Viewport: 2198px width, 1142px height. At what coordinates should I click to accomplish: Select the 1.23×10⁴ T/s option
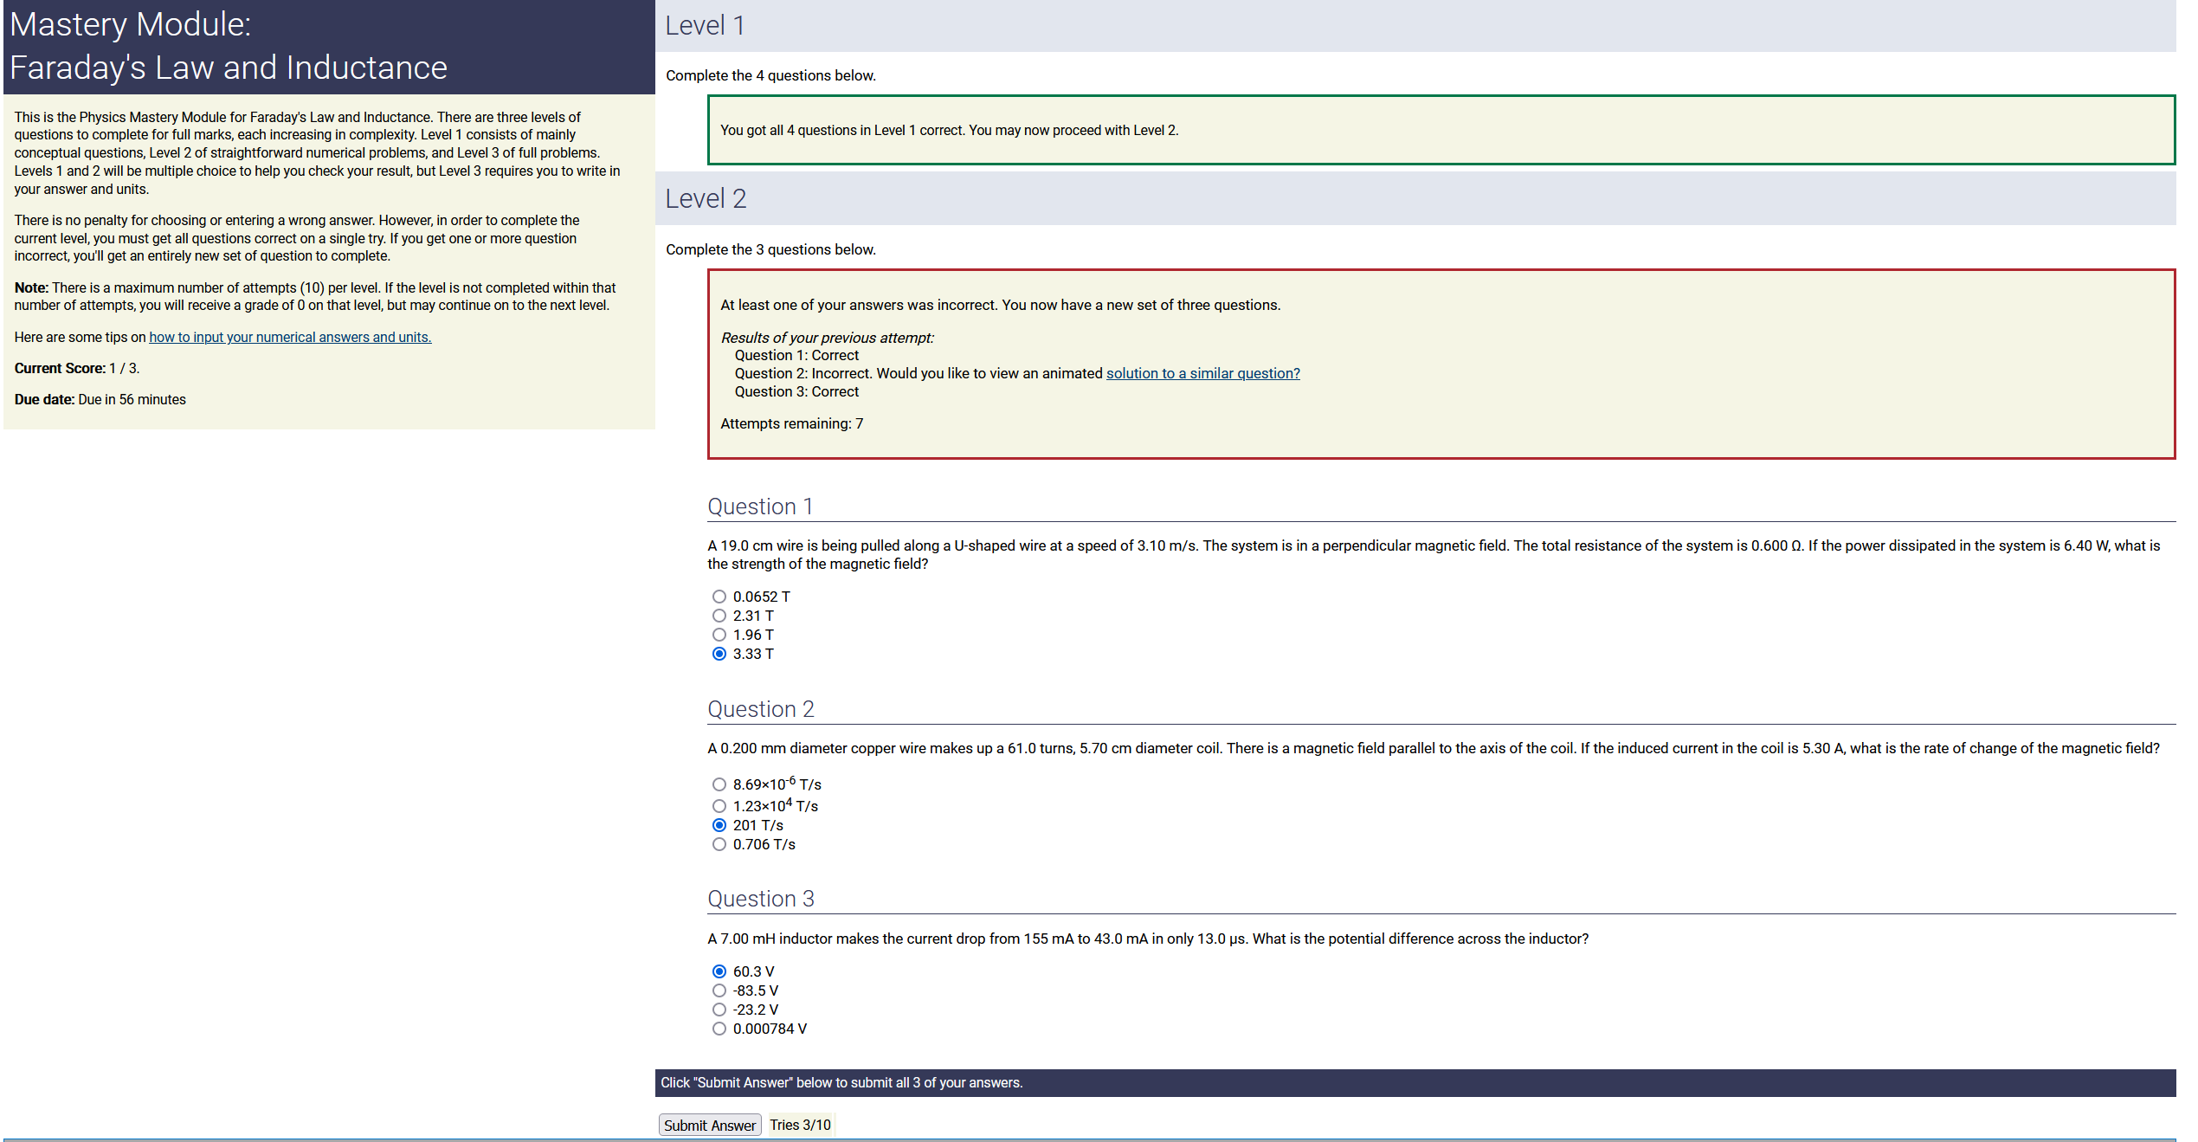coord(719,806)
